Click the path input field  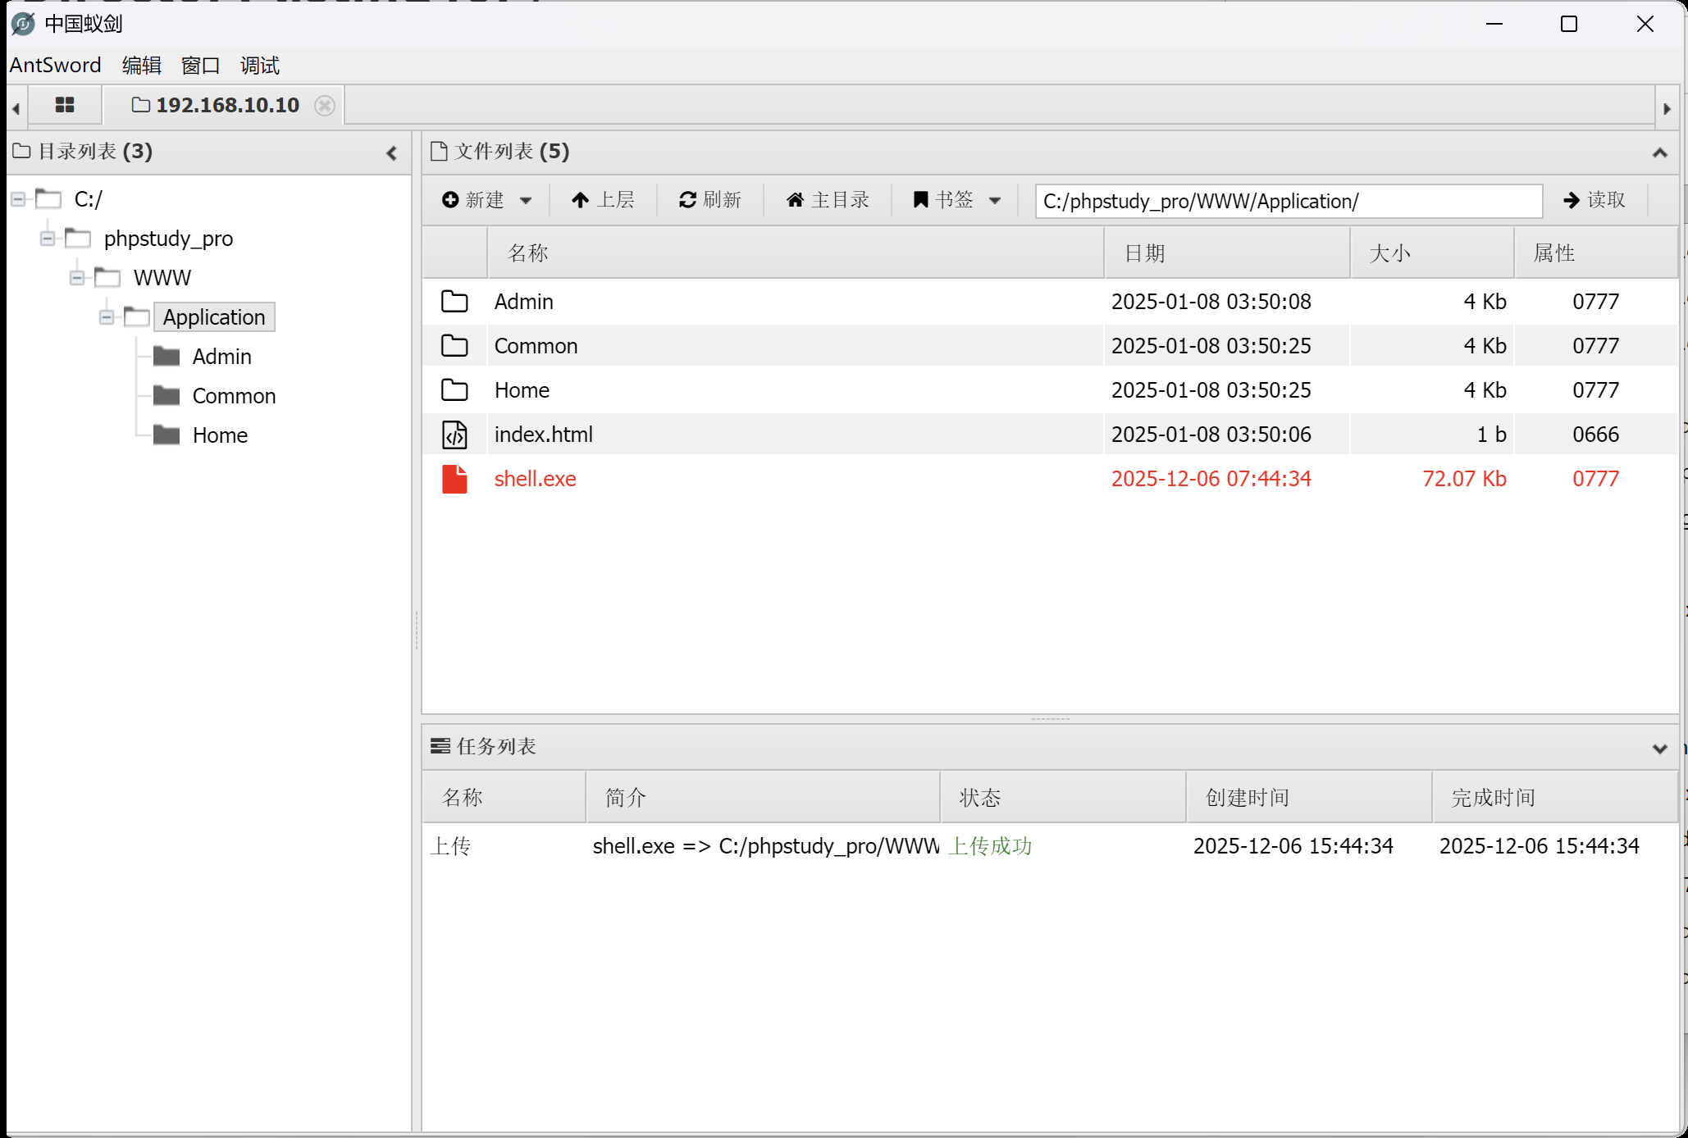point(1288,201)
